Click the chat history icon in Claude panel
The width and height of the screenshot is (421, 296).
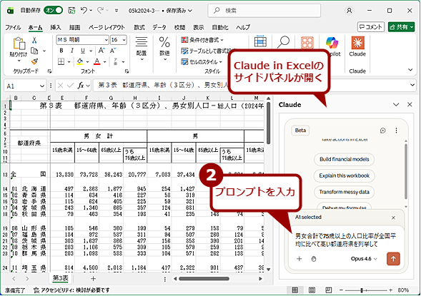383,131
